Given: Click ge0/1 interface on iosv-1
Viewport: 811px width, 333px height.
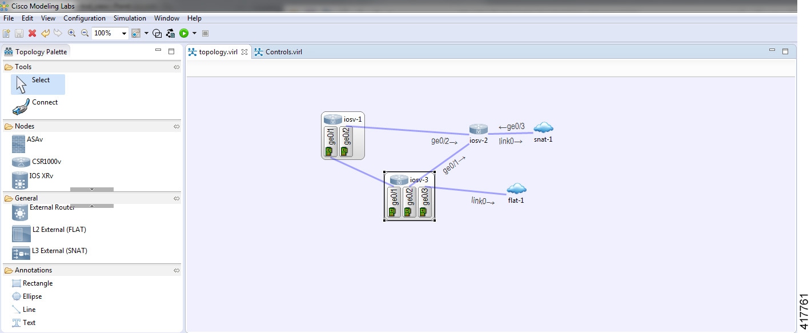Looking at the screenshot, I should click(330, 142).
